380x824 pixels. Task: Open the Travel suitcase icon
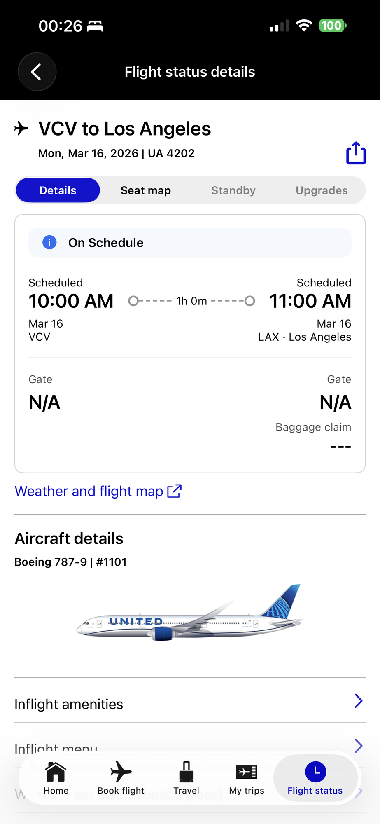coord(187,772)
